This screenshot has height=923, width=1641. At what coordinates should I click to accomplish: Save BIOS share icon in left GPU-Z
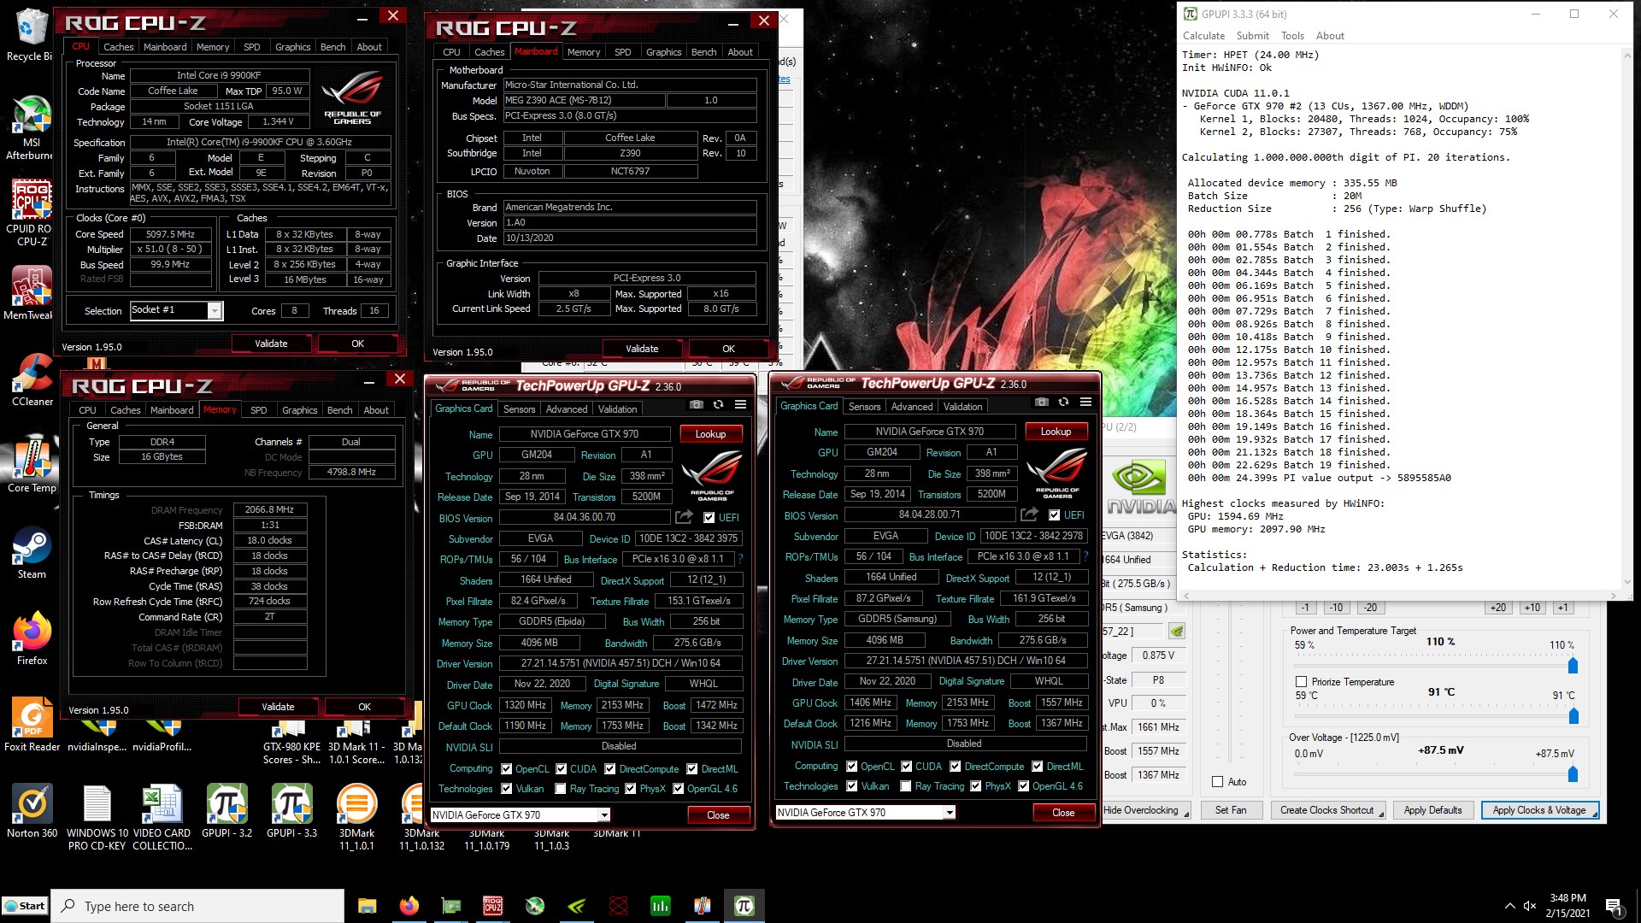(x=684, y=517)
